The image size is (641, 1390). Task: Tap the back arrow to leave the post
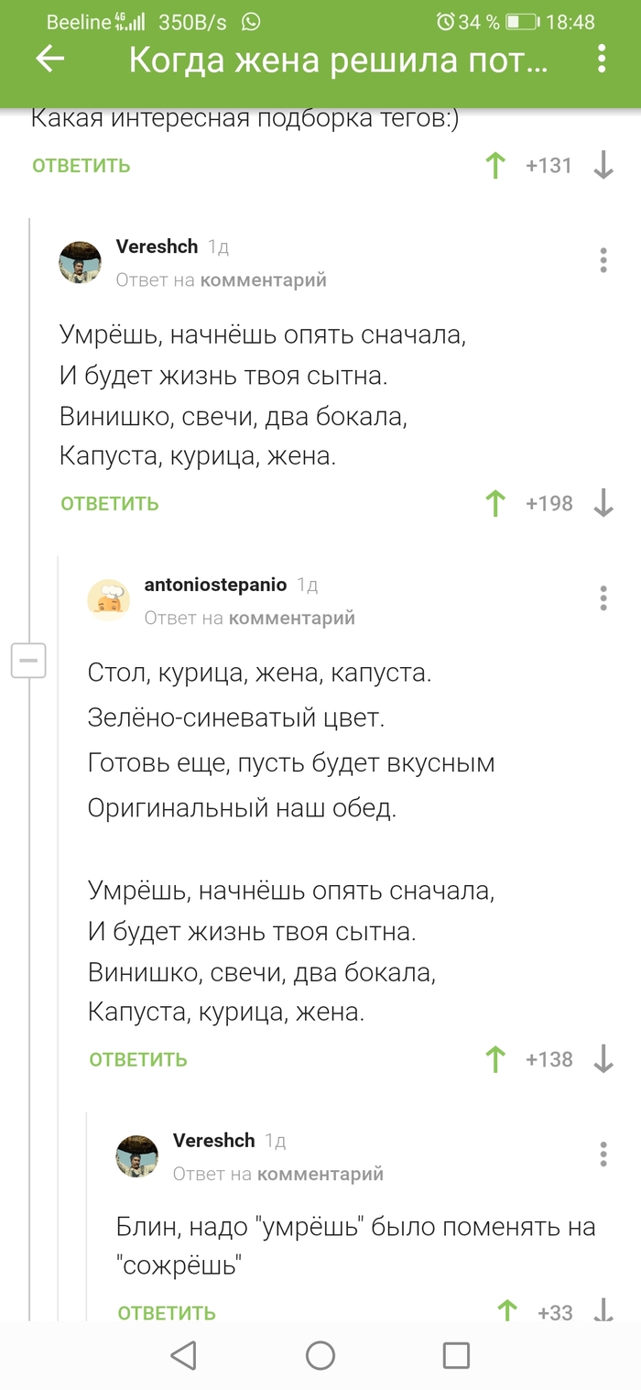point(50,60)
